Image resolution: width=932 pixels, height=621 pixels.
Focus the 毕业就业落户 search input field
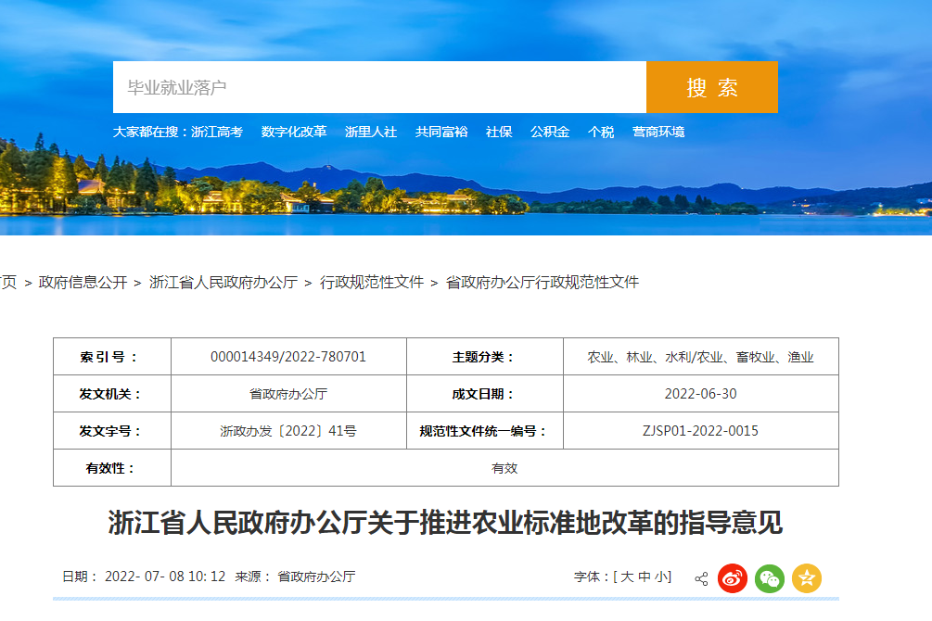click(379, 87)
